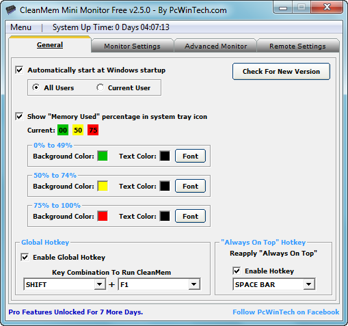
Task: Toggle Automatically start at Windows startup checkbox
Action: click(19, 70)
